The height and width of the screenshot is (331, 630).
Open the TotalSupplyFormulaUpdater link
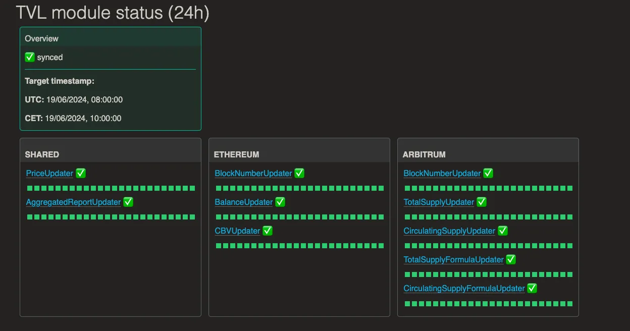click(x=454, y=259)
